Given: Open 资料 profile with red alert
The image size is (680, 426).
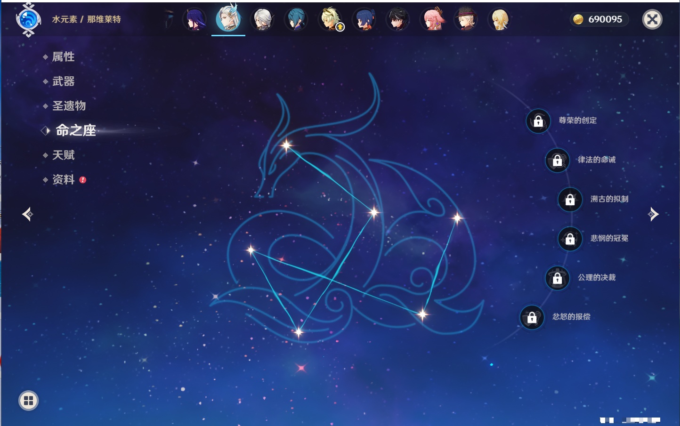Looking at the screenshot, I should (63, 179).
